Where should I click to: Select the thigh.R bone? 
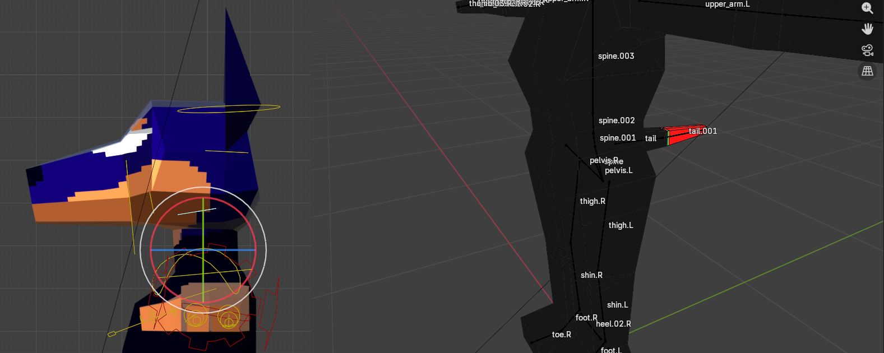pos(592,201)
